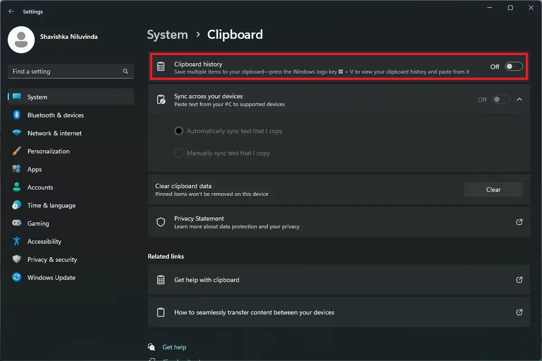The image size is (542, 361).
Task: Open external link icon for transfer content row
Action: (x=519, y=312)
